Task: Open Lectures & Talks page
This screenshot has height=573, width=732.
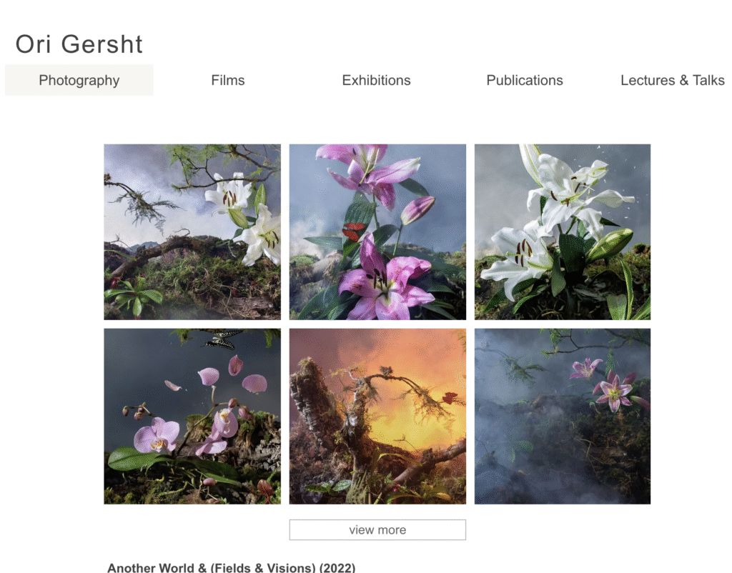Action: 672,80
